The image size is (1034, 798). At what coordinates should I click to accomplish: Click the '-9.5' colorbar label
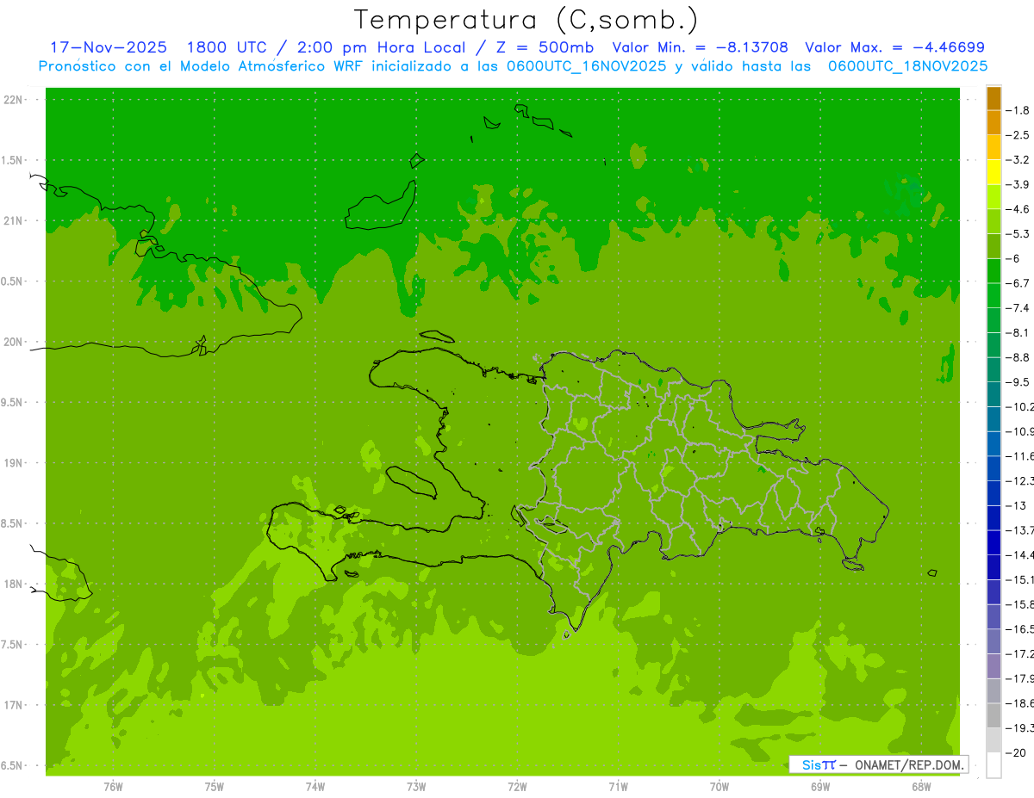click(x=1018, y=382)
